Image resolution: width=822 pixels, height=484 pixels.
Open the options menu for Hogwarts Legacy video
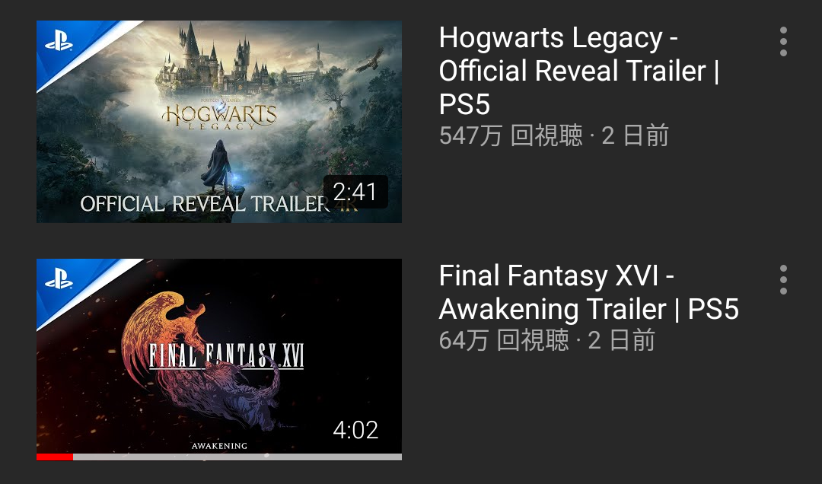[783, 41]
